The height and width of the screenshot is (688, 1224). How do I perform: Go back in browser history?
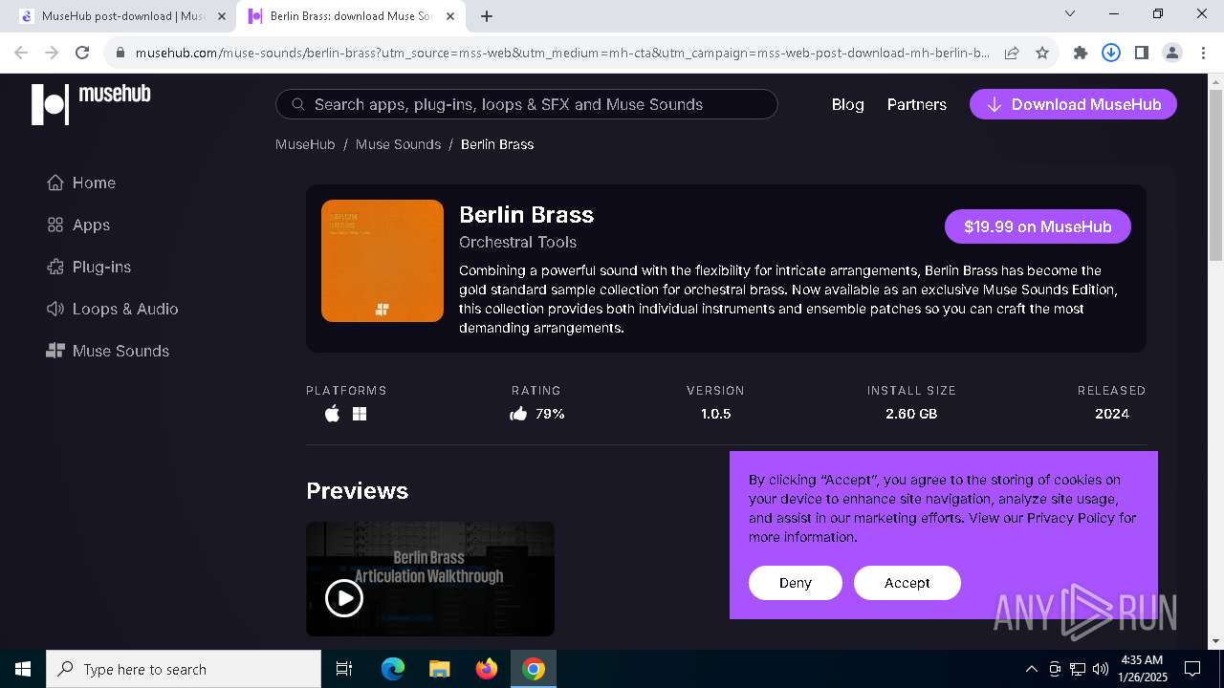(21, 54)
